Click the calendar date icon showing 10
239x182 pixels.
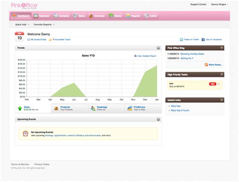(x=20, y=37)
